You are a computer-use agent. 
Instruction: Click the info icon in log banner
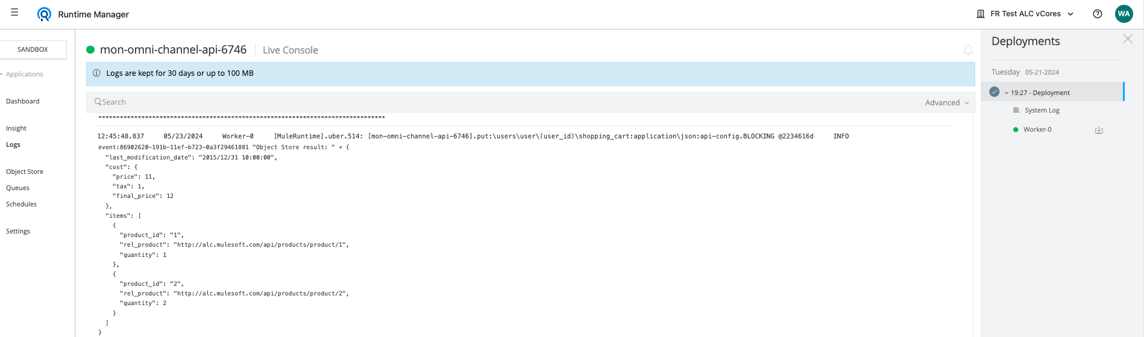point(96,73)
